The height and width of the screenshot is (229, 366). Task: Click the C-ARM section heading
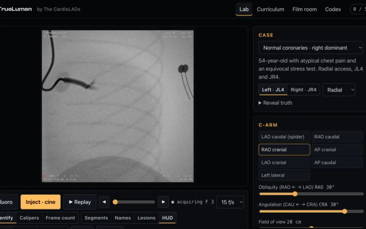point(268,125)
